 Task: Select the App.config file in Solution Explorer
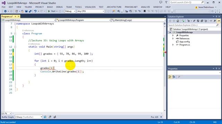click(185, 42)
